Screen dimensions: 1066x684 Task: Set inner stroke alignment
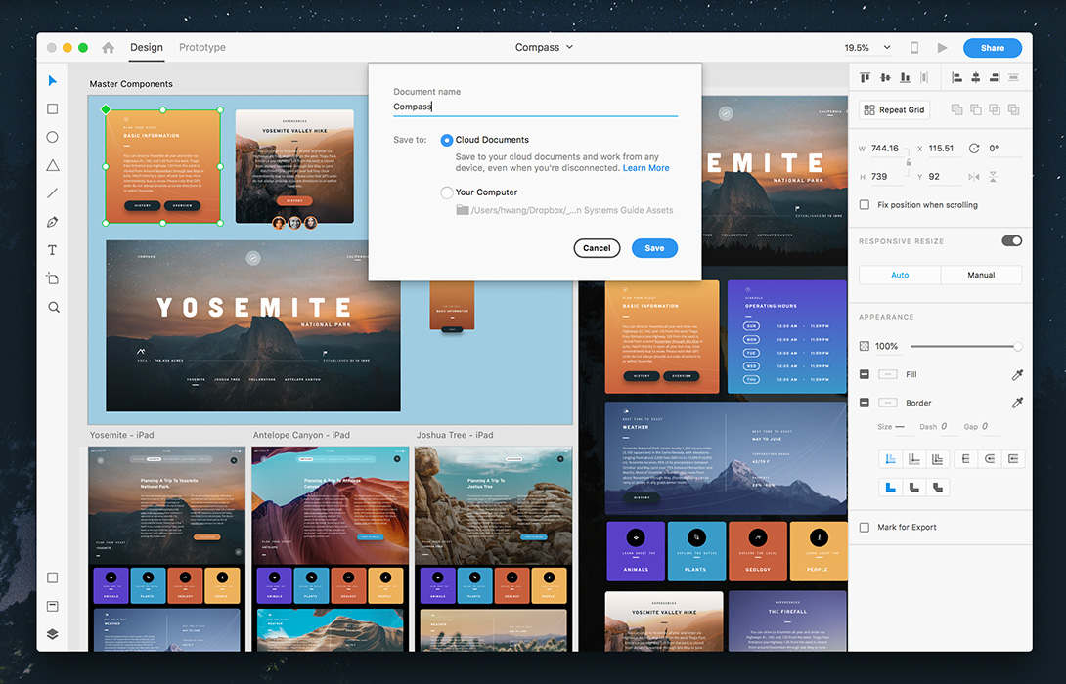890,459
